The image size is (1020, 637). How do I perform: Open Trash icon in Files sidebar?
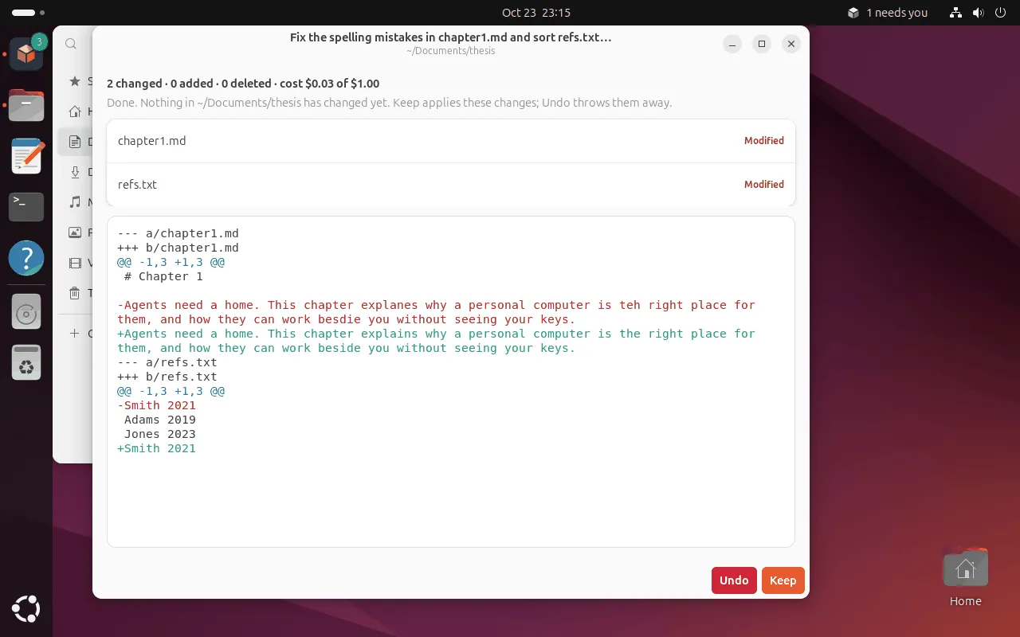click(x=75, y=293)
